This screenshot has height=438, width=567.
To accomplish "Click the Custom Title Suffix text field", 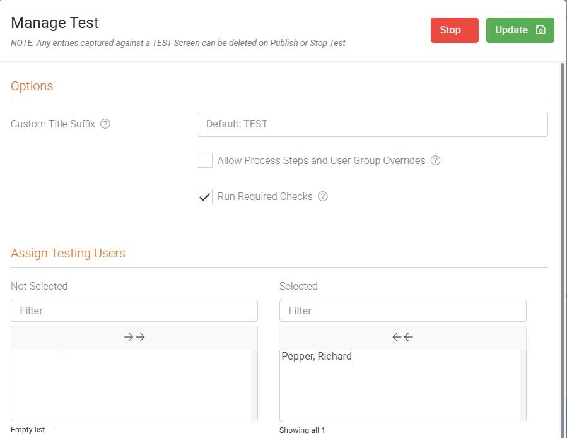I will tap(372, 124).
